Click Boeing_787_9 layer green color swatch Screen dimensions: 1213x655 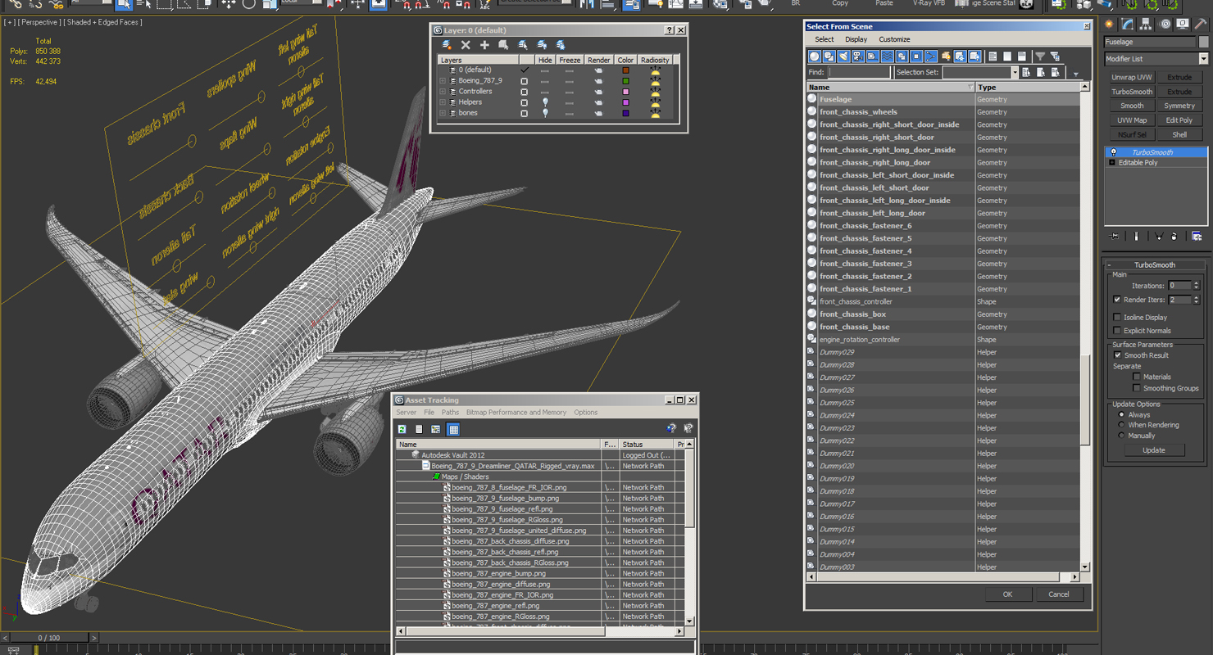pos(625,81)
